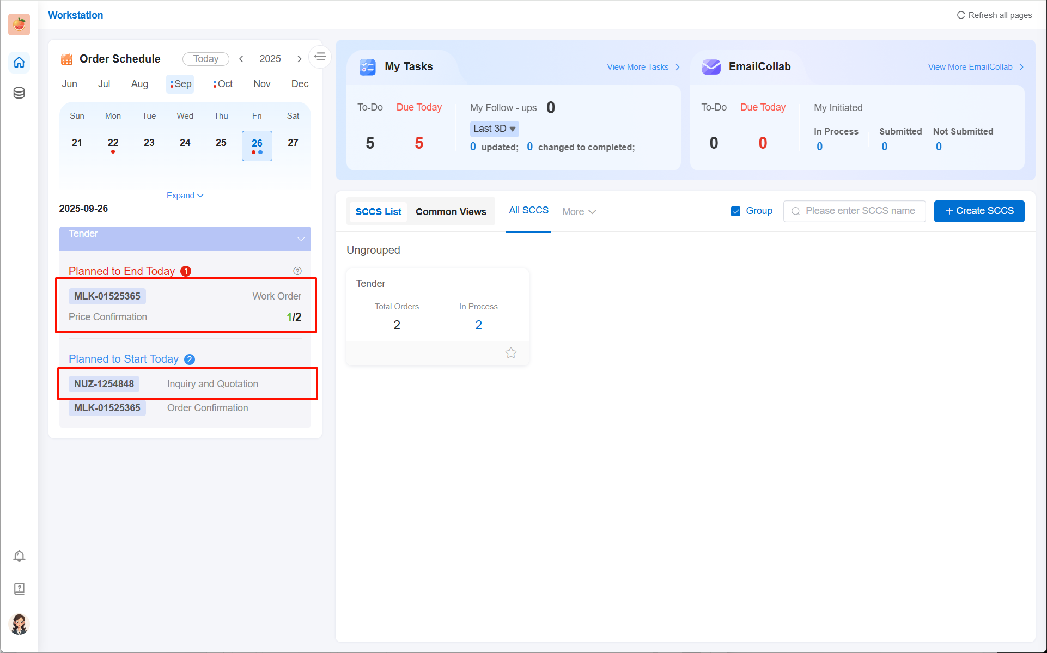This screenshot has height=653, width=1047.
Task: Open the More dropdown next to All SCCS
Action: pyautogui.click(x=579, y=212)
